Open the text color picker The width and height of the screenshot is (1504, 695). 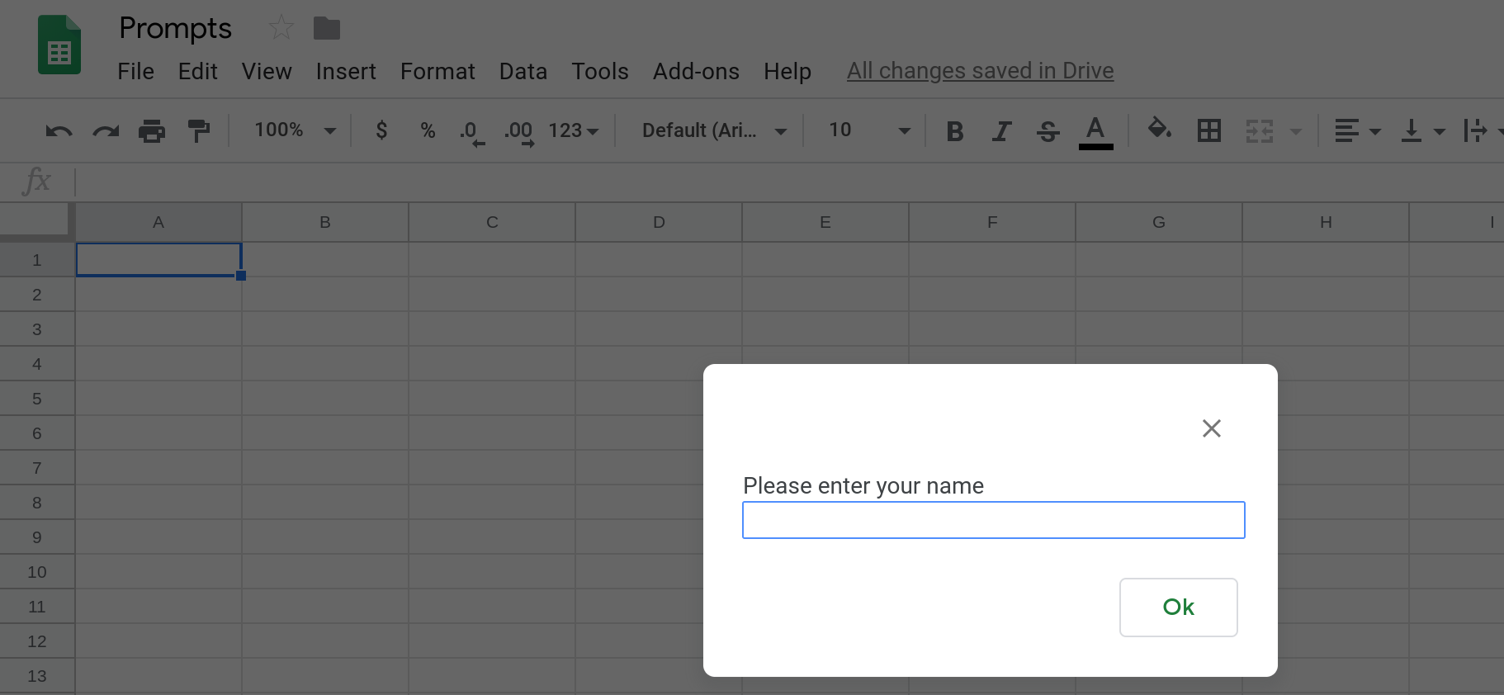(x=1095, y=132)
